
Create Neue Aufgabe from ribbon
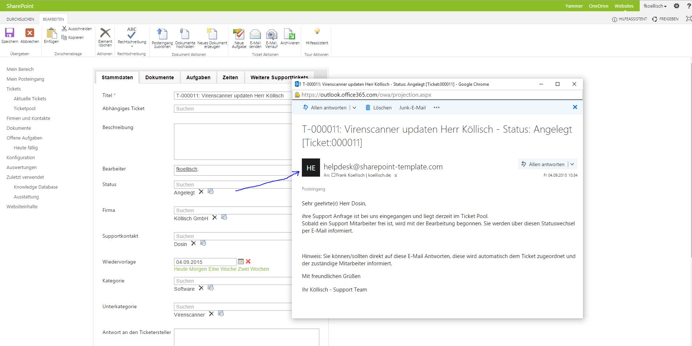click(x=239, y=34)
